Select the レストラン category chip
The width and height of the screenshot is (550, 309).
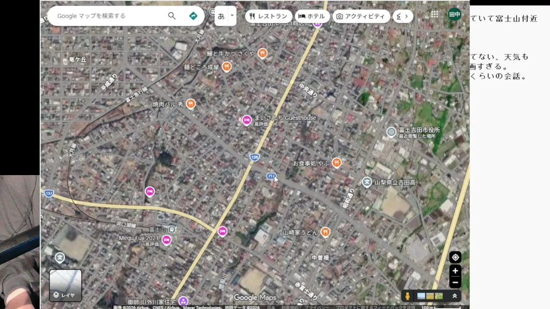(x=269, y=16)
